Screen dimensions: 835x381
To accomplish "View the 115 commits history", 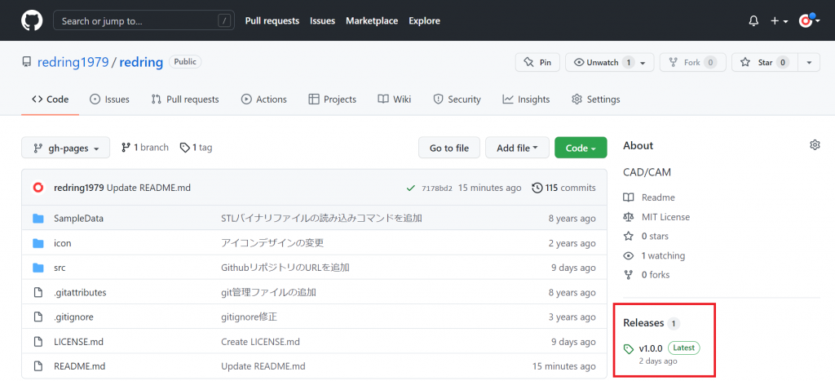I will pos(564,188).
